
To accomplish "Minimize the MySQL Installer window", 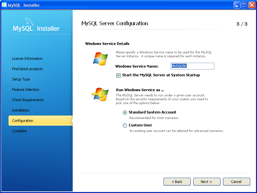I will [x=237, y=5].
